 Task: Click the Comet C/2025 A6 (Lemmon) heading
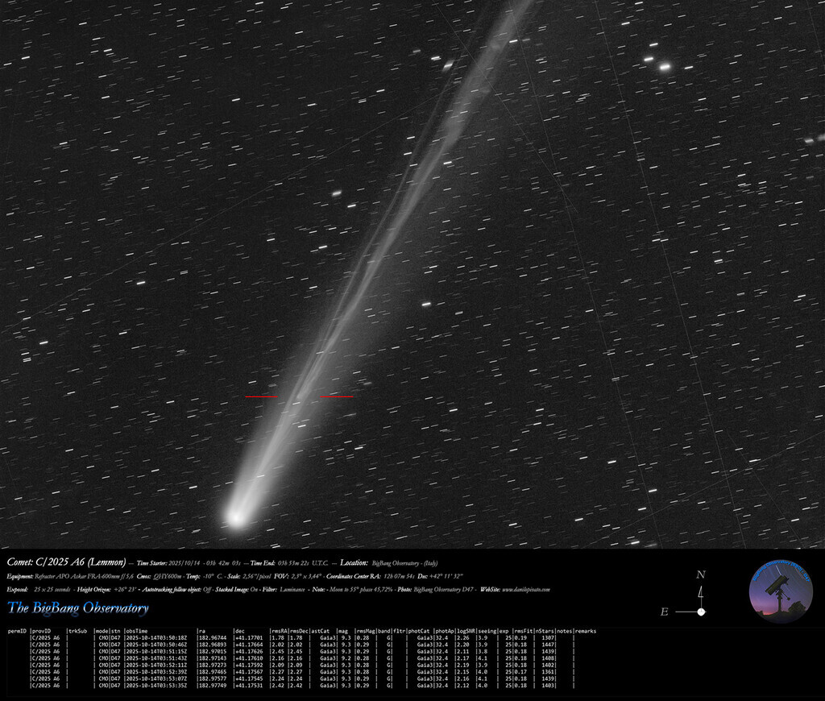click(x=66, y=562)
